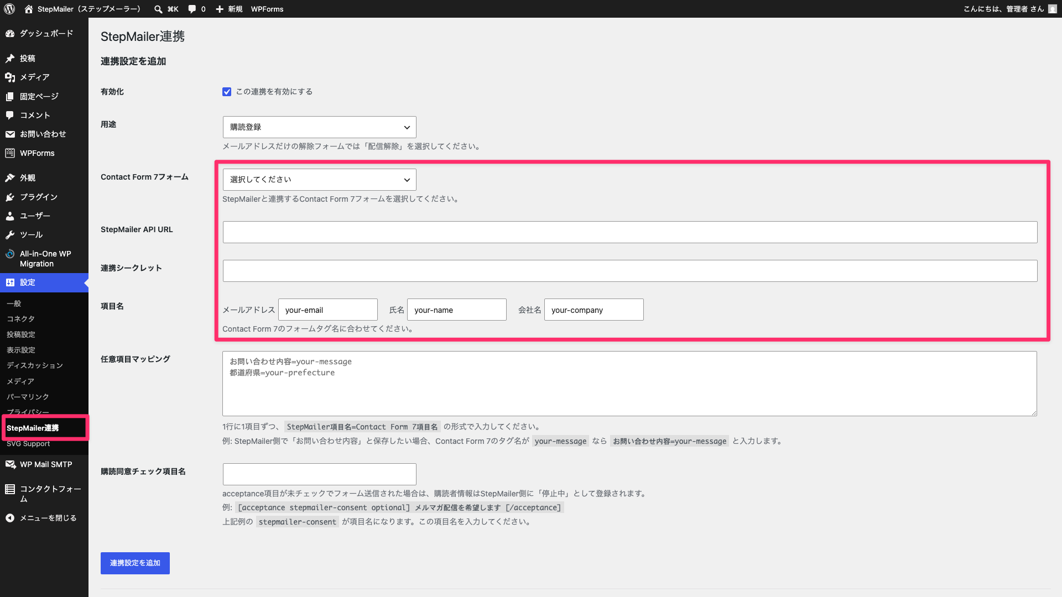Viewport: 1062px width, 597px height.
Task: Click the ツール wrench icon
Action: pos(10,235)
